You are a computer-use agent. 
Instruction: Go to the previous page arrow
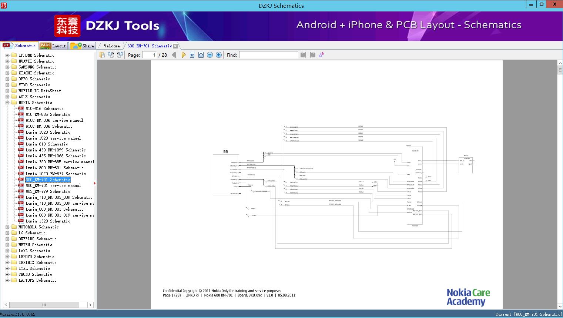click(x=174, y=55)
